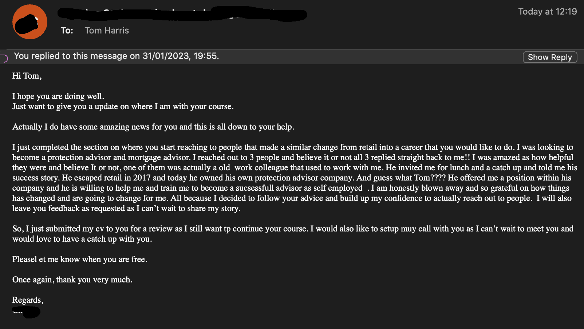584x329 pixels.
Task: Click the 'Regards,' sign-off
Action: pyautogui.click(x=28, y=300)
